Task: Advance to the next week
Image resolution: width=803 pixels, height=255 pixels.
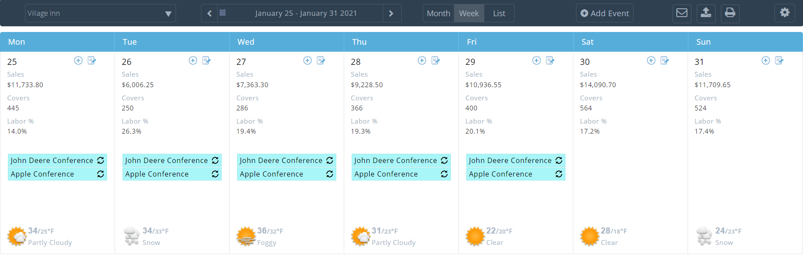Action: pyautogui.click(x=391, y=13)
